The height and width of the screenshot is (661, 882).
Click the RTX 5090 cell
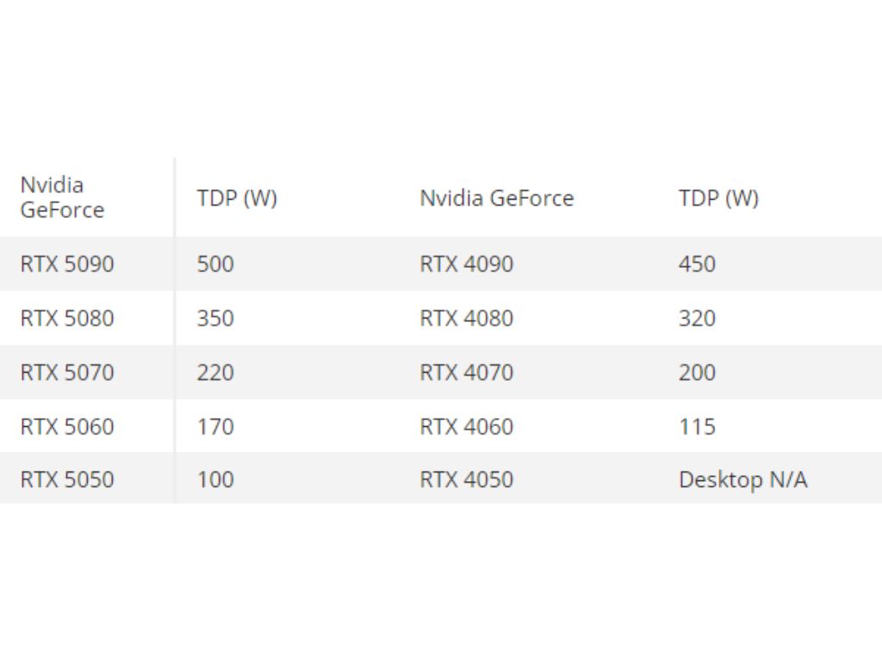coord(67,264)
